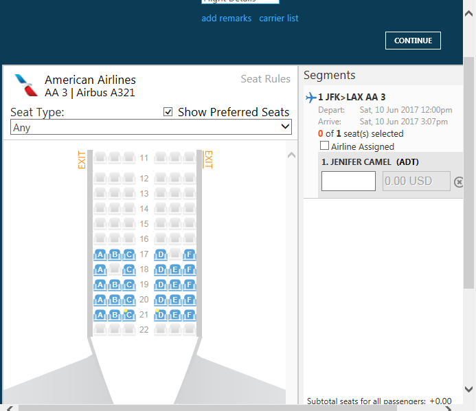Viewport: 476px width, 411px height.
Task: Enable the Airline Assigned checkbox
Action: click(x=324, y=146)
